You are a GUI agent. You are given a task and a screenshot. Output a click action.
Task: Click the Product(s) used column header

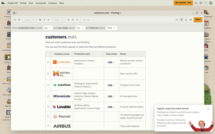click(88, 54)
